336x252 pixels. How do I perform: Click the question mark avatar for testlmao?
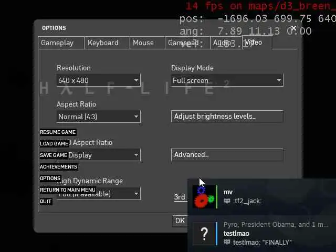pyautogui.click(x=204, y=234)
